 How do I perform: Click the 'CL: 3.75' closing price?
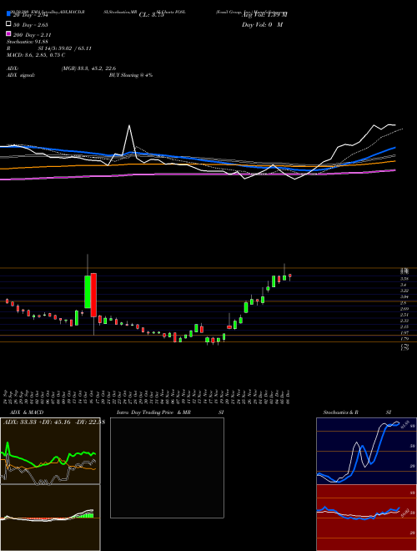[x=152, y=15]
